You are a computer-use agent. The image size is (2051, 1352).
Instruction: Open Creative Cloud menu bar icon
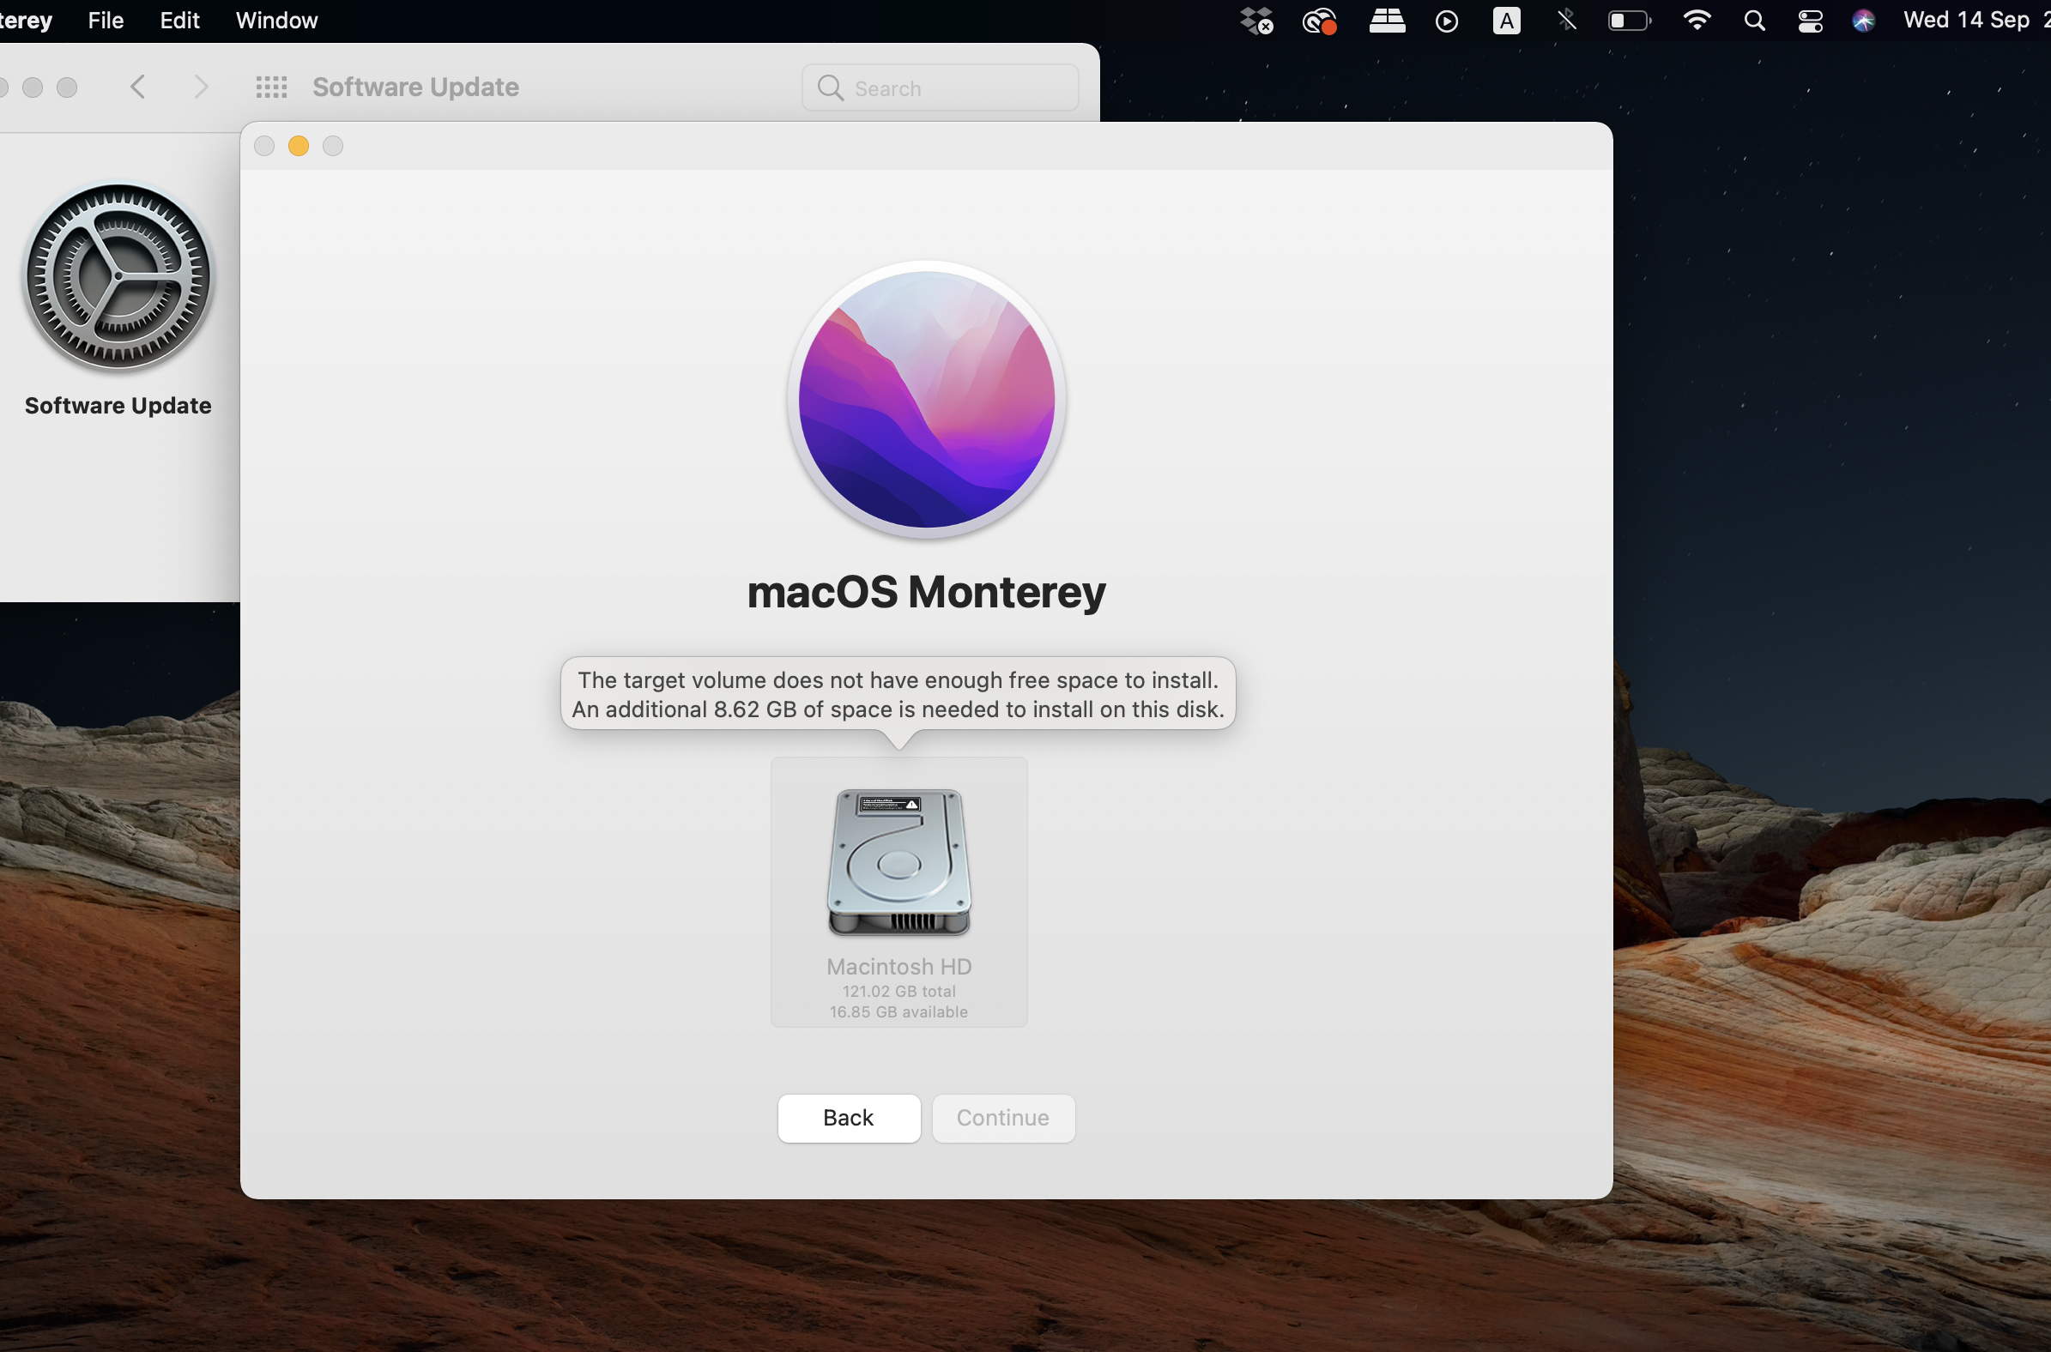[1319, 21]
